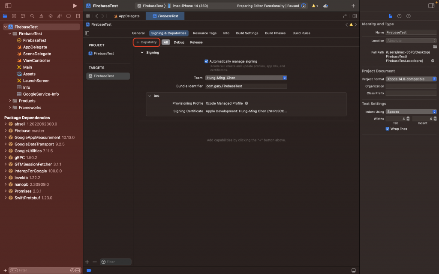The height and width of the screenshot is (274, 439).
Task: Toggle the inspector panel at top right
Action: click(431, 6)
